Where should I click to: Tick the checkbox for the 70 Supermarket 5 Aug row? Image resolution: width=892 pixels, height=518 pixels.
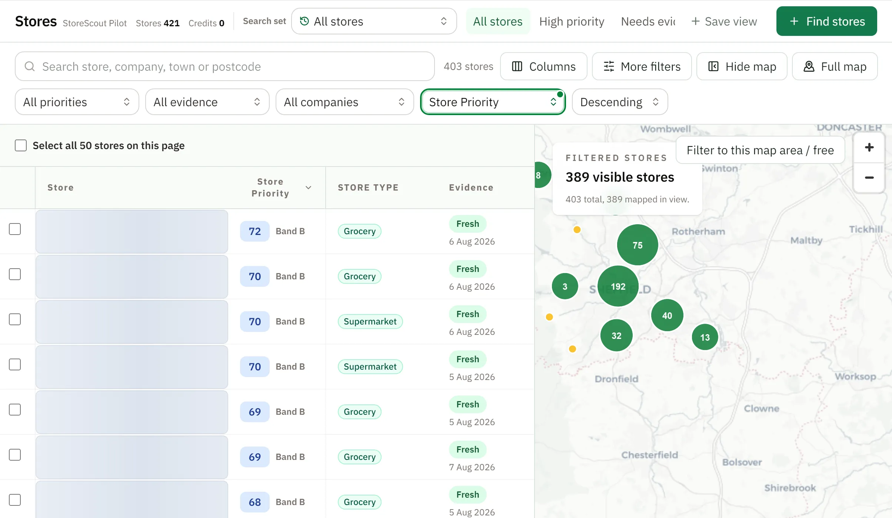15,364
